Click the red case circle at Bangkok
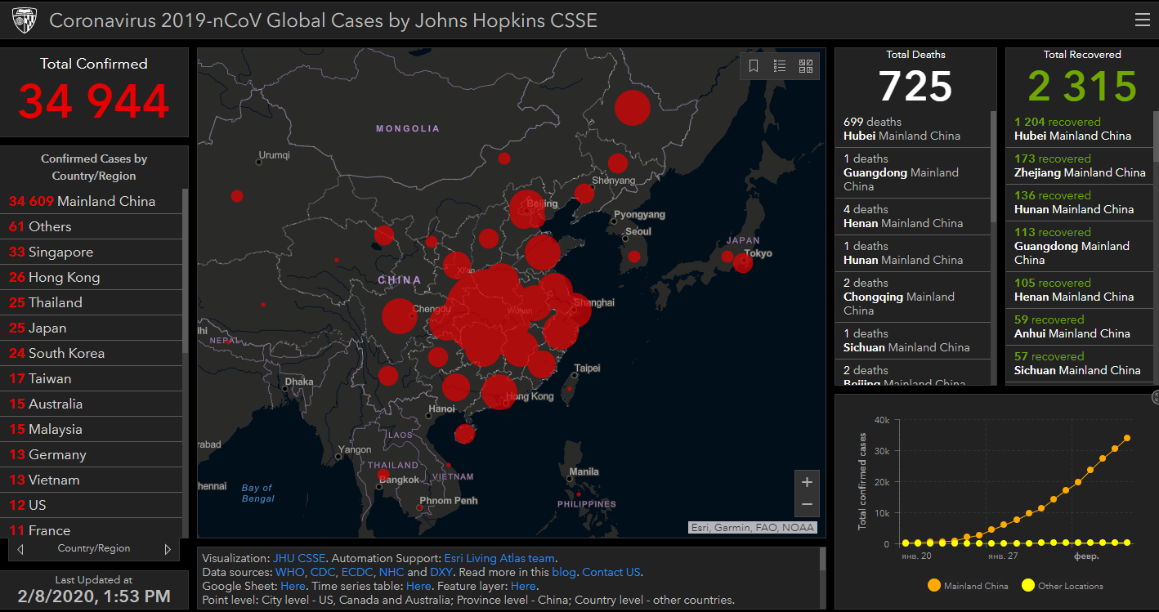Image resolution: width=1159 pixels, height=612 pixels. point(383,476)
